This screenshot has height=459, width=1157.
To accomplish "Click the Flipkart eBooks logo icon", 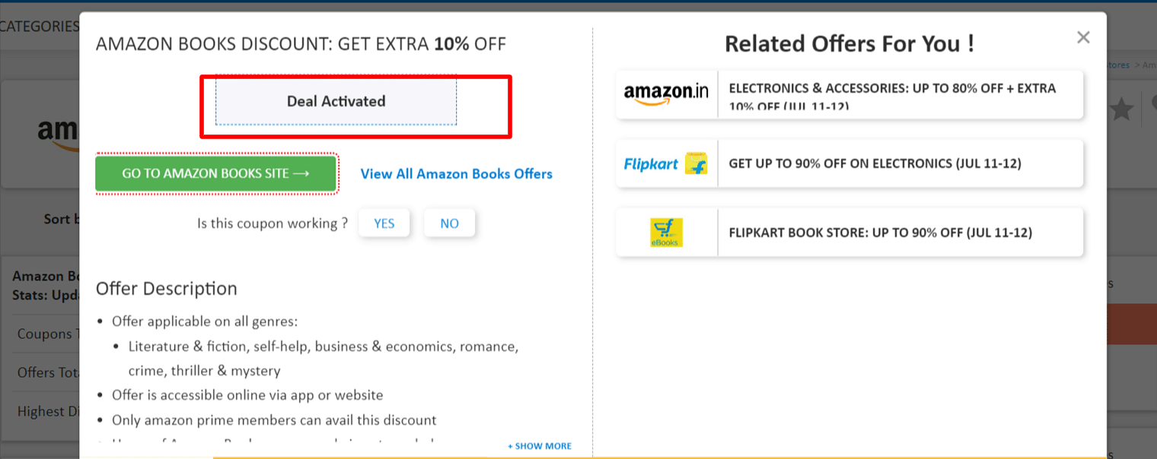I will [x=666, y=232].
